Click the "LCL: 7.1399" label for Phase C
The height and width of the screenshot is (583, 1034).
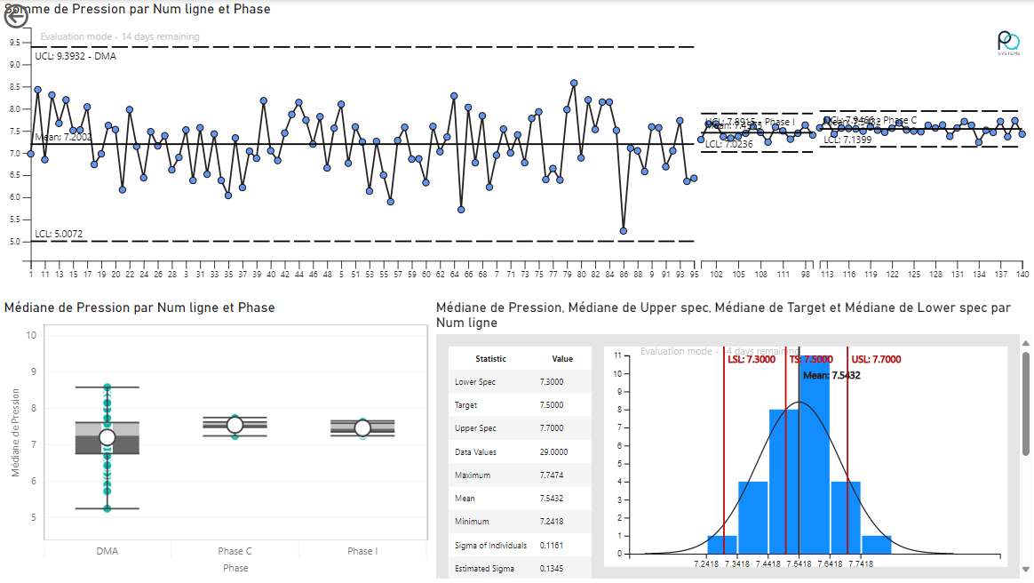[847, 140]
